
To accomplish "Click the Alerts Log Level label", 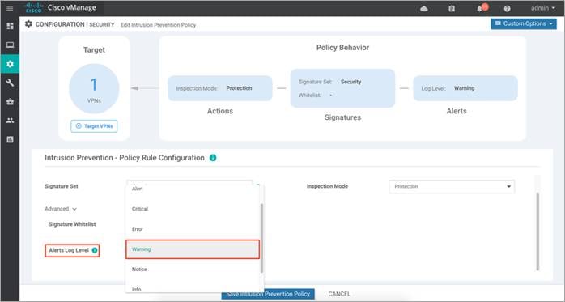I will coord(69,250).
